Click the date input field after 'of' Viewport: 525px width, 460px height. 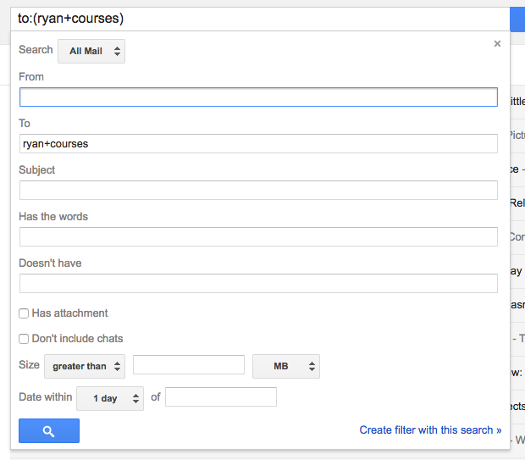tap(221, 396)
